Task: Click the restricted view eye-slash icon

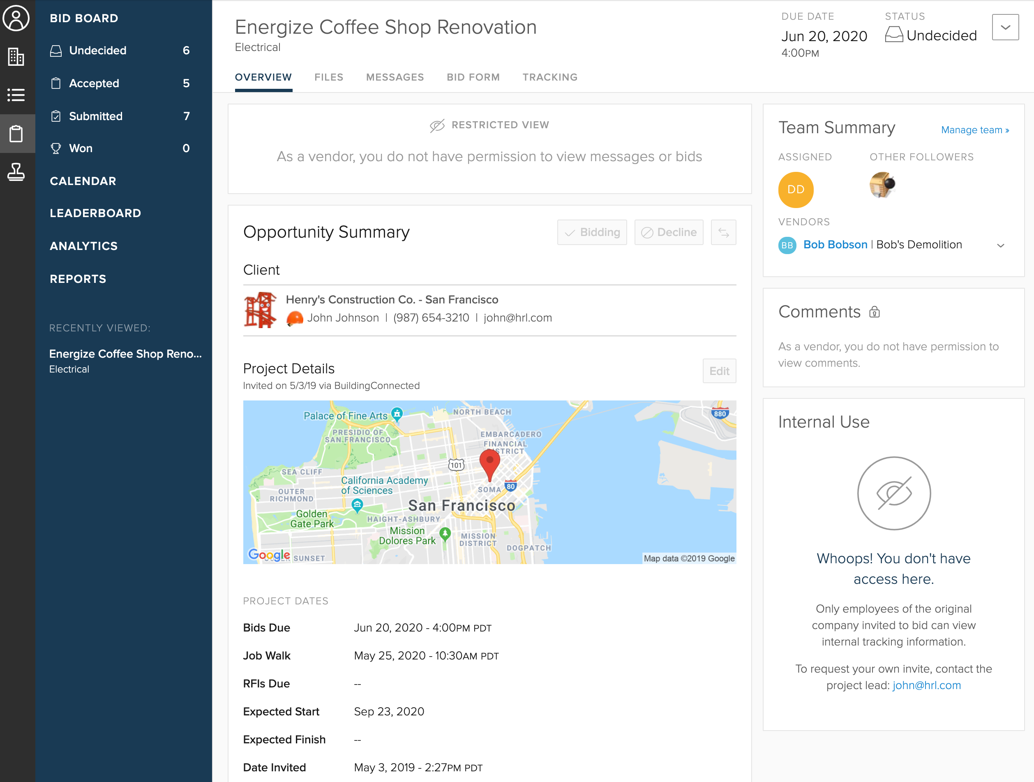Action: tap(437, 125)
